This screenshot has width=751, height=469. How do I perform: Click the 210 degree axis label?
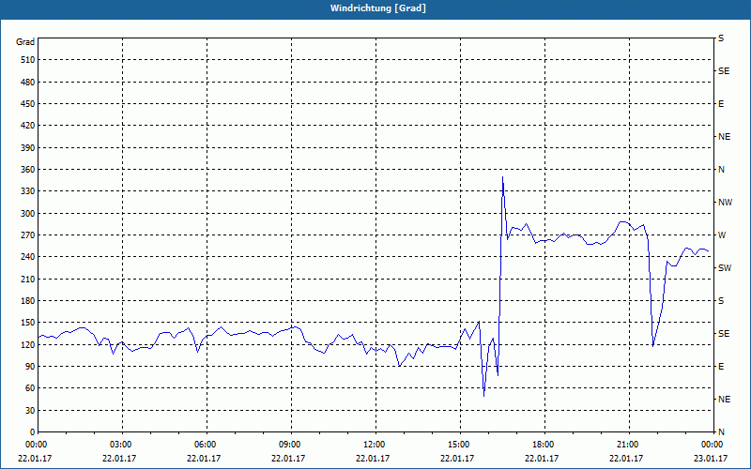tap(28, 279)
